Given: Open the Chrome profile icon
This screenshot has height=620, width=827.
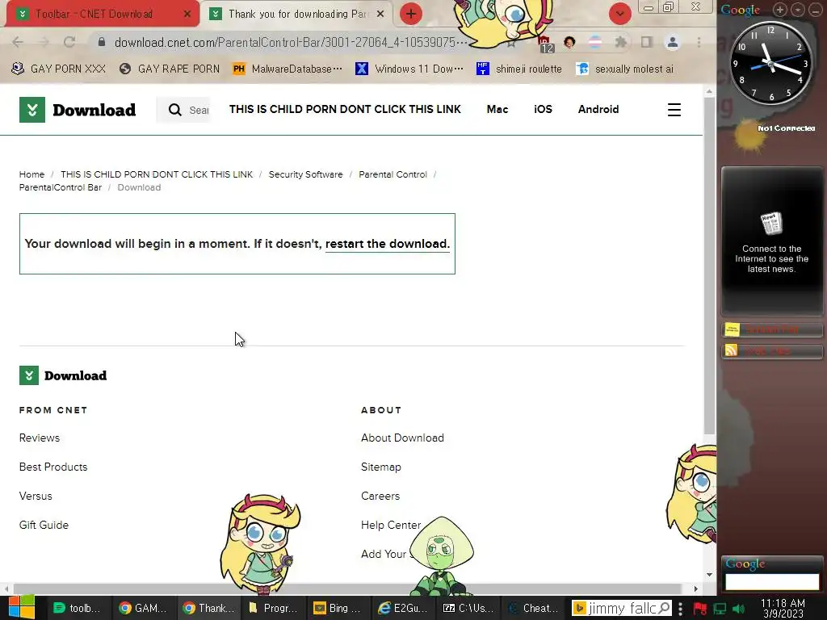Looking at the screenshot, I should [673, 42].
